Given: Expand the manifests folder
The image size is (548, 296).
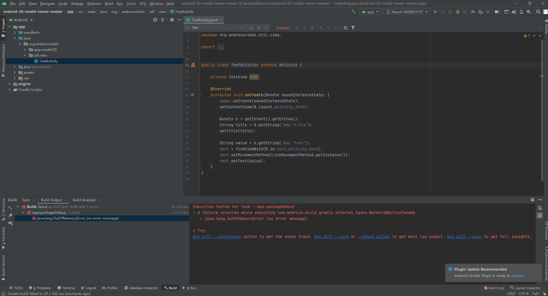Looking at the screenshot, I should tap(15, 32).
